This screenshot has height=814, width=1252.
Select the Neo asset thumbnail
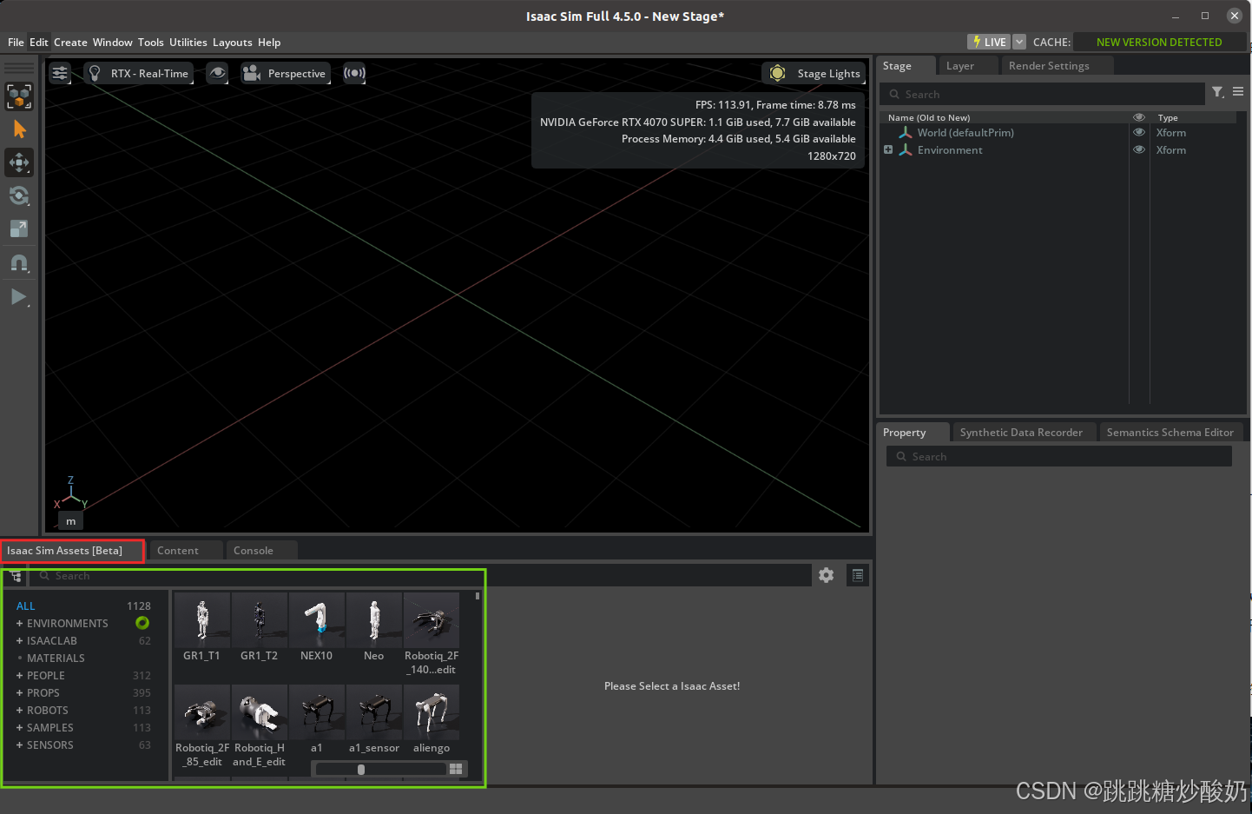tap(373, 620)
